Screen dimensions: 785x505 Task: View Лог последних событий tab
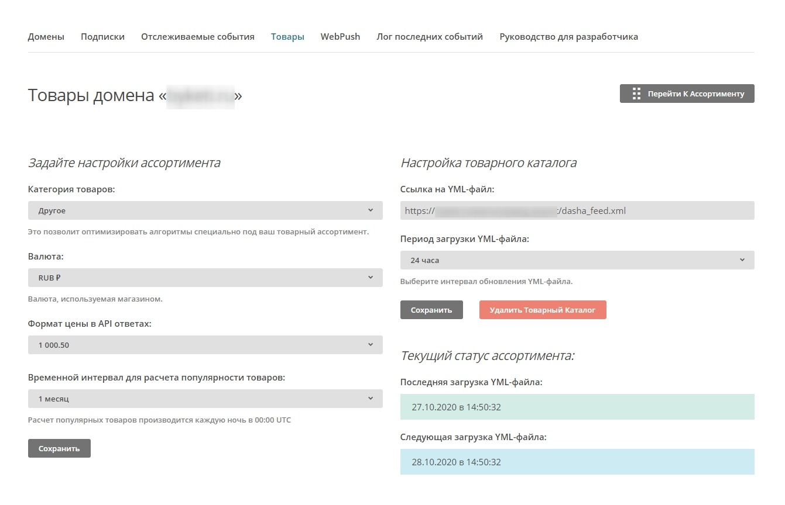pyautogui.click(x=430, y=37)
